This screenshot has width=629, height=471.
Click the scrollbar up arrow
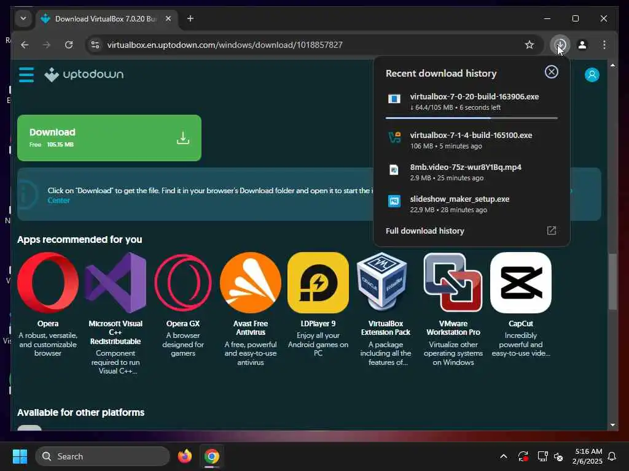(612, 65)
